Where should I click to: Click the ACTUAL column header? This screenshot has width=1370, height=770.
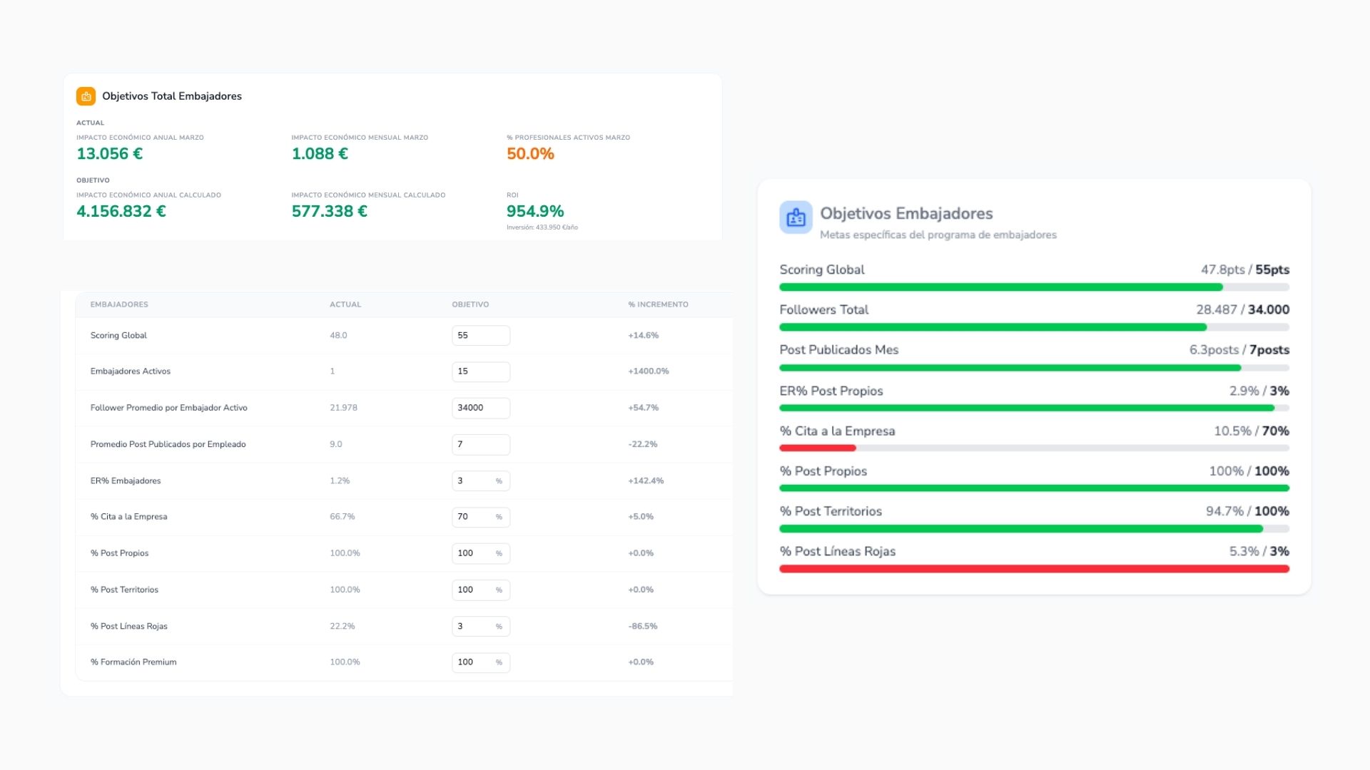345,304
